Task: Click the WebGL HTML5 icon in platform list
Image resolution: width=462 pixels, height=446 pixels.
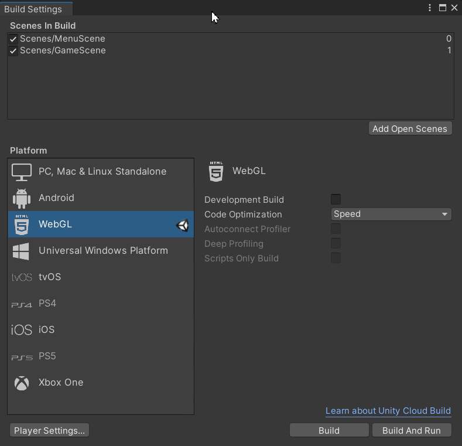Action: [x=22, y=225]
